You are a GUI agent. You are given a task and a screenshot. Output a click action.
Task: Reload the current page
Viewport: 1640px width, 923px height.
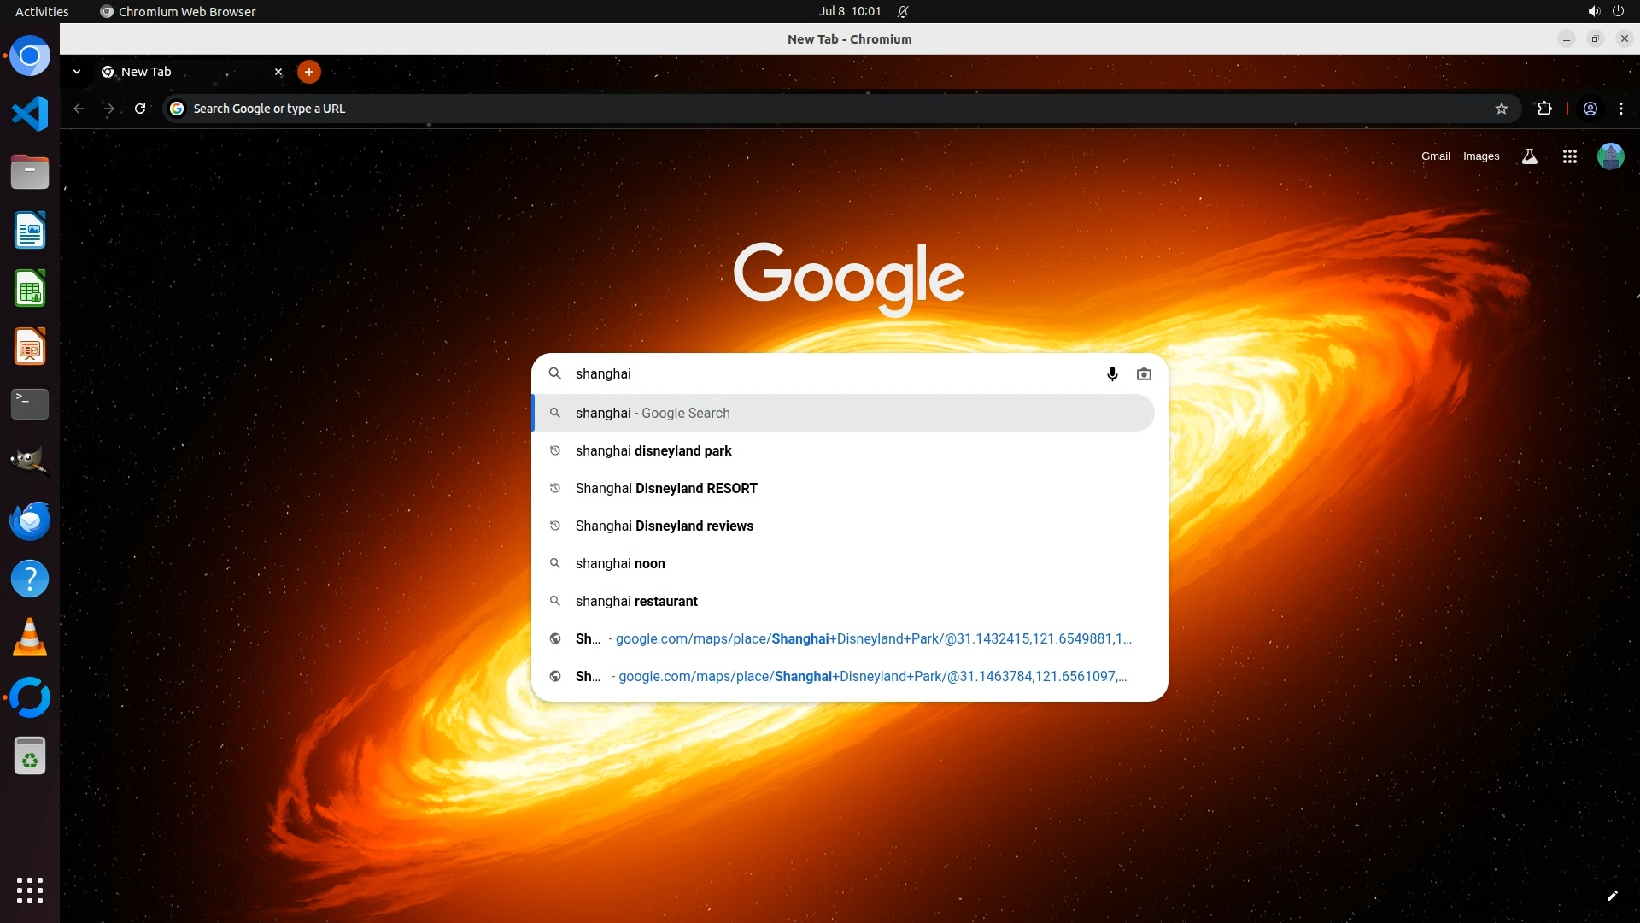pos(140,109)
